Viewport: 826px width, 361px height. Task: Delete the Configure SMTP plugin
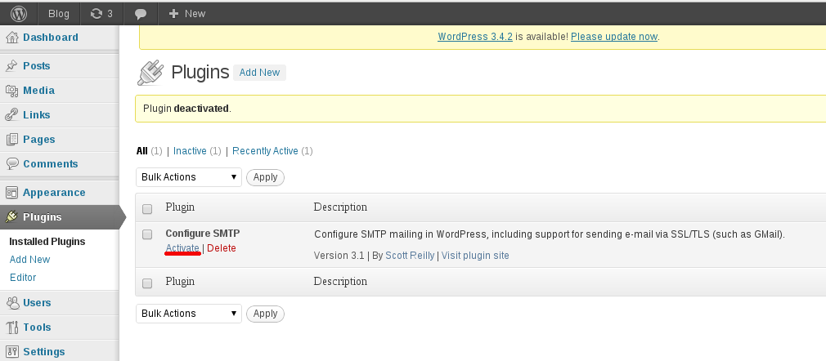click(x=222, y=247)
